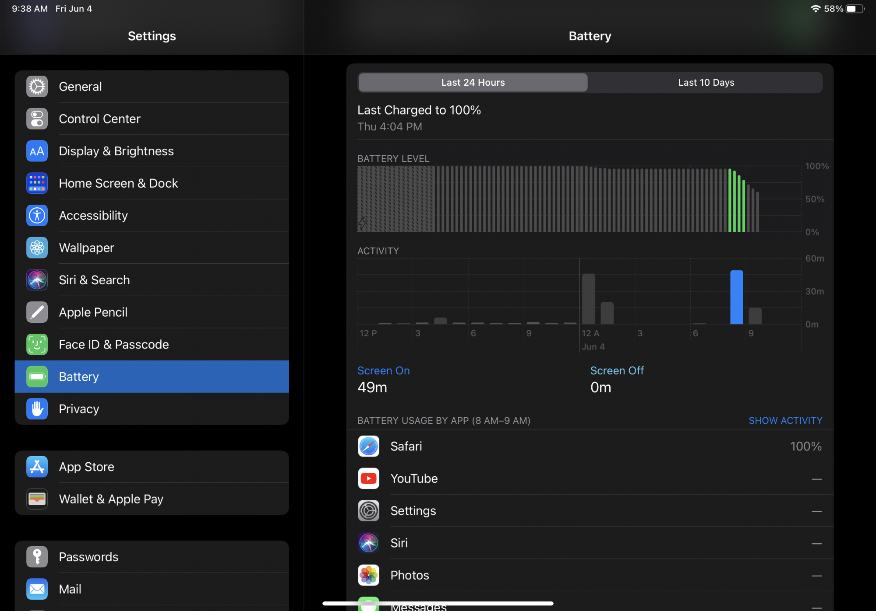876x611 pixels.
Task: Open Privacy settings row
Action: click(152, 409)
